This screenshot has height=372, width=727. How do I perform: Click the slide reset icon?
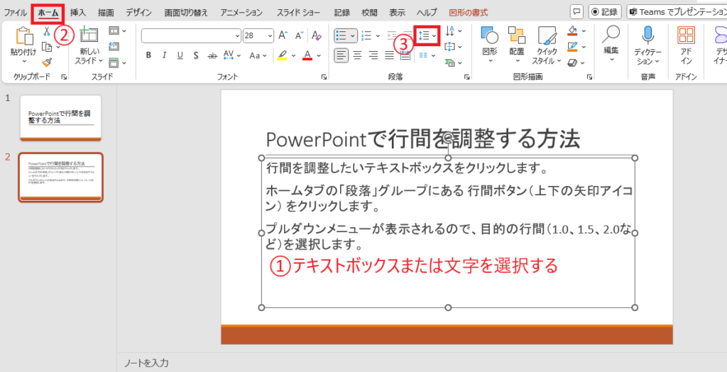point(114,46)
